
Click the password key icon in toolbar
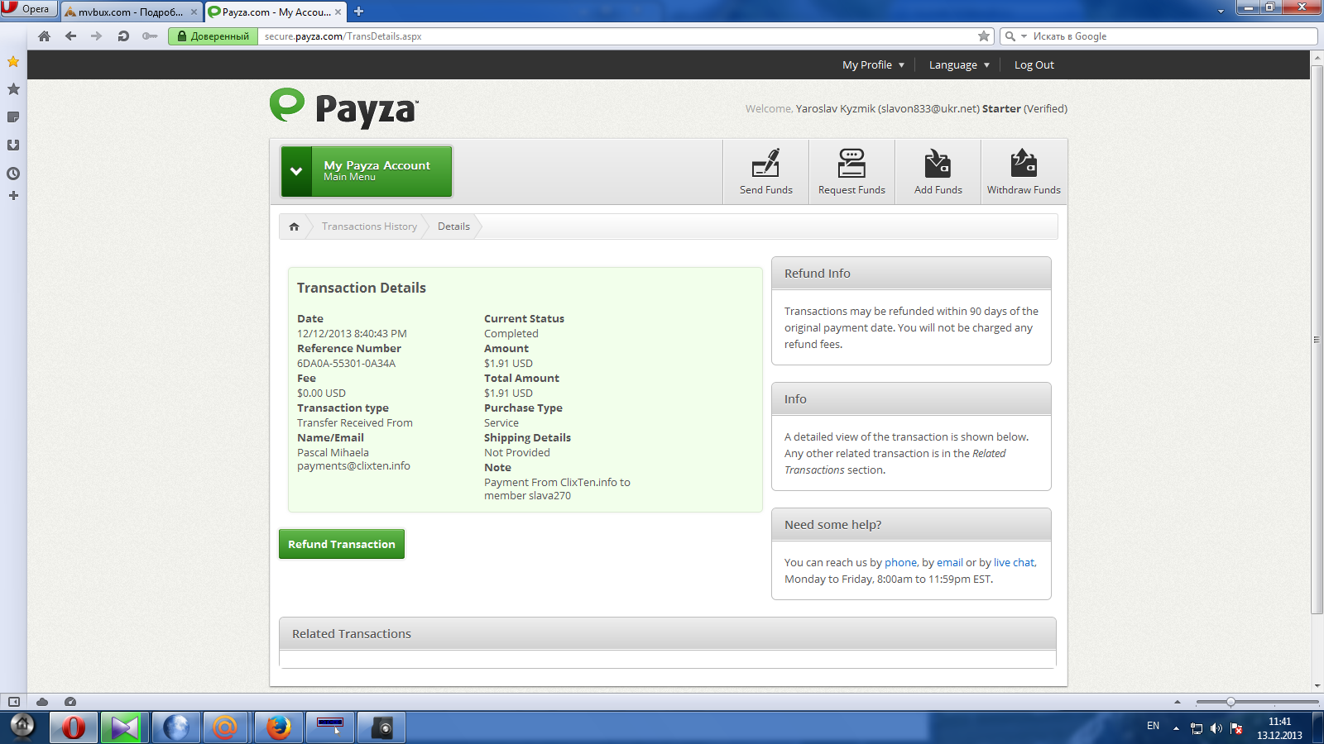point(150,36)
